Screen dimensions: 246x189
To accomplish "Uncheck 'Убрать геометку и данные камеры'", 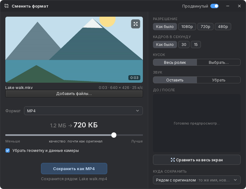I will pos(8,151).
